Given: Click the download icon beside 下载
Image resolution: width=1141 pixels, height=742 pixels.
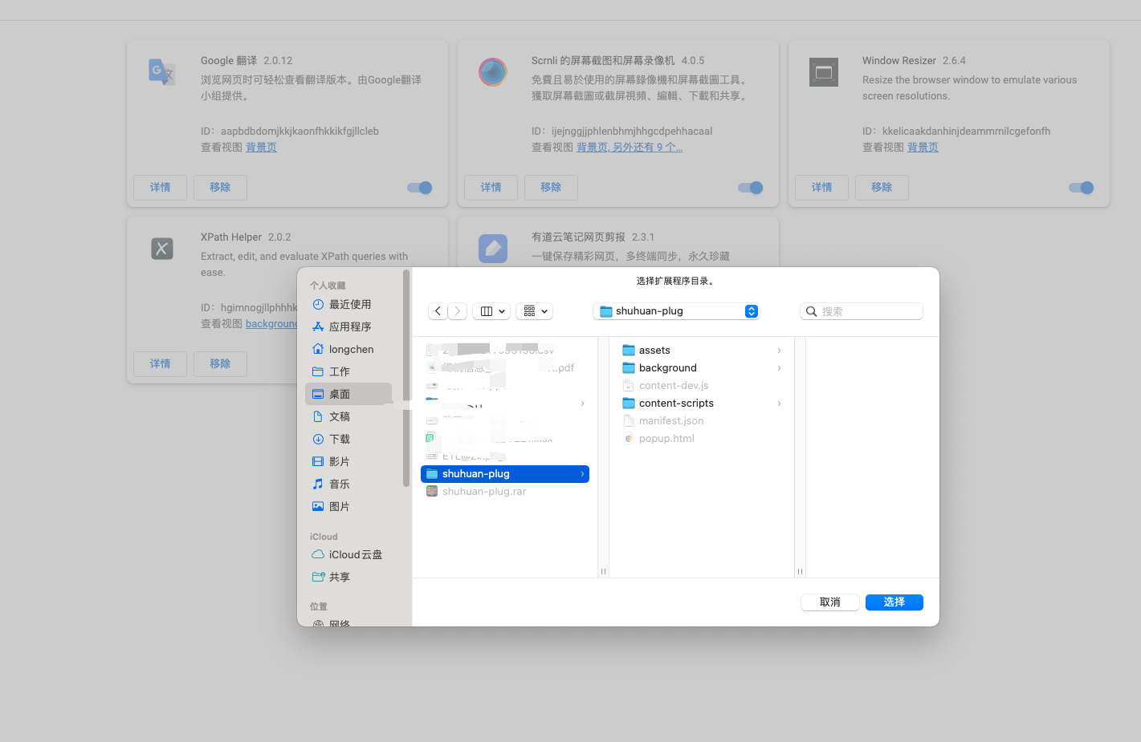Looking at the screenshot, I should pyautogui.click(x=318, y=440).
